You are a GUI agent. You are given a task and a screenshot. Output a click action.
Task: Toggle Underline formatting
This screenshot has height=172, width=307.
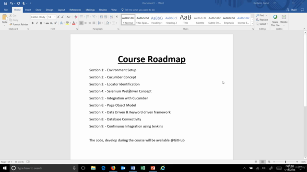[41, 23]
